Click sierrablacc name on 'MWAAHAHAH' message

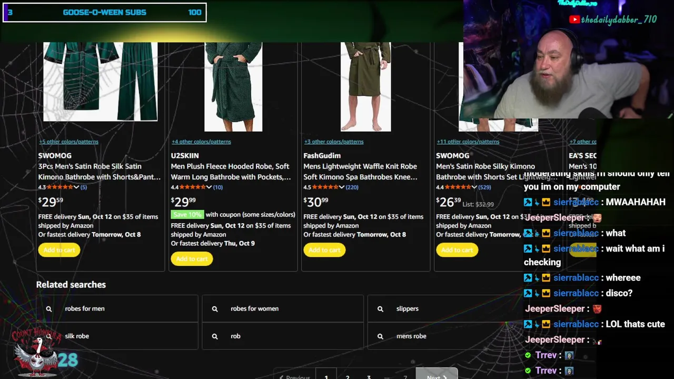576,202
